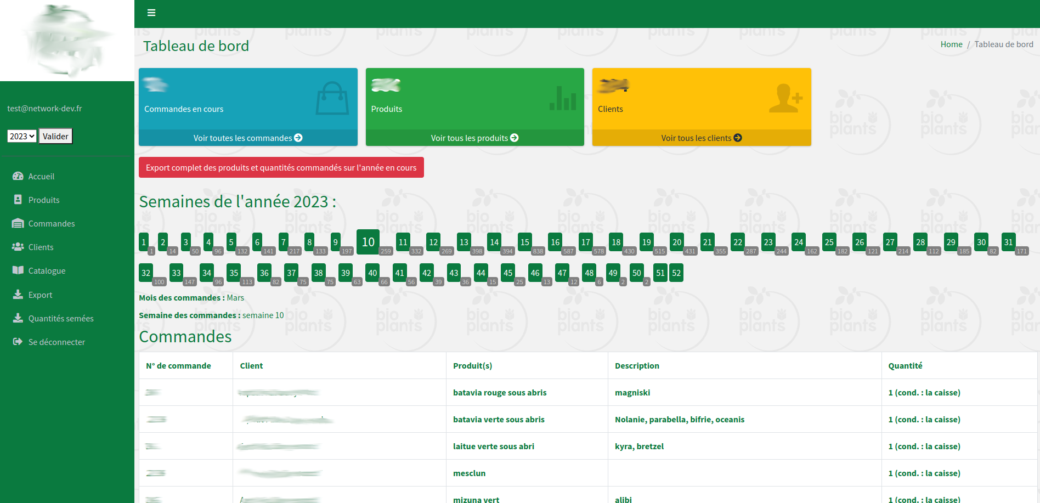This screenshot has height=503, width=1040.
Task: Click the Quantités semées download icon
Action: click(18, 318)
